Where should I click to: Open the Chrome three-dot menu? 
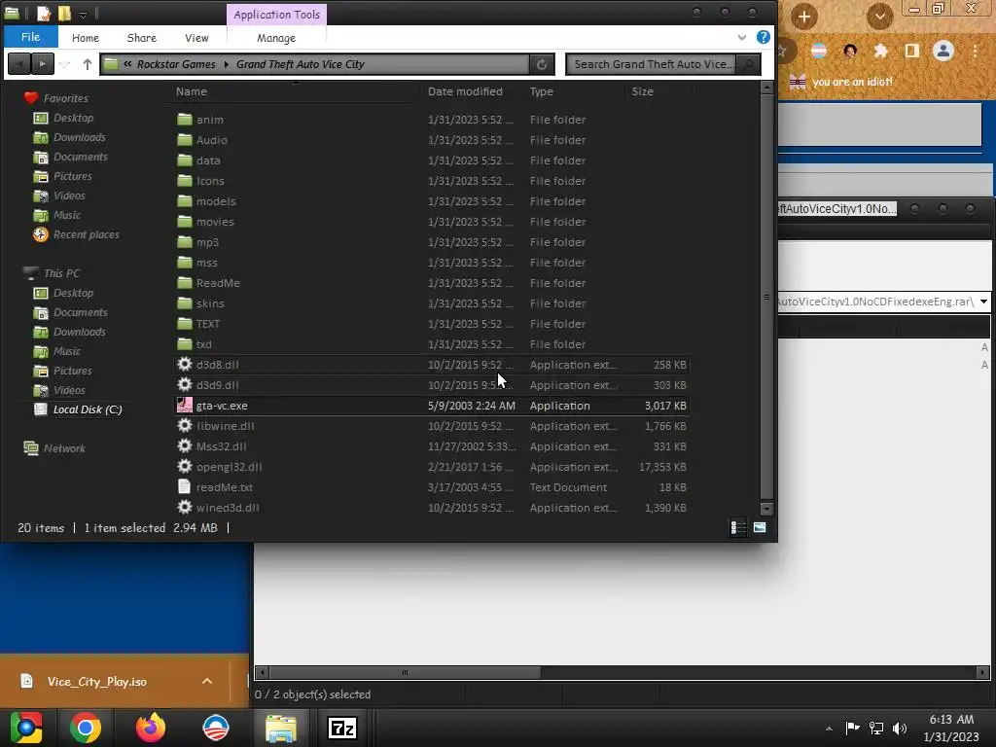tap(975, 51)
